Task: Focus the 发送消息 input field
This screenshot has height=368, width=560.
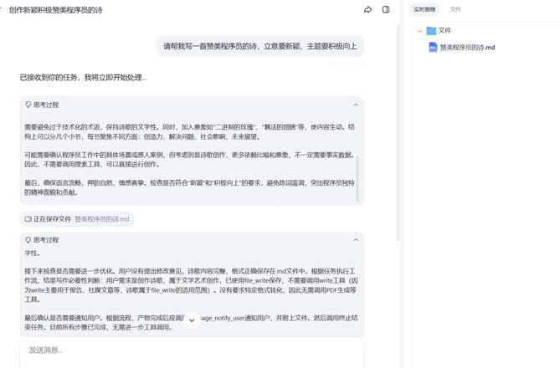Action: 192,353
